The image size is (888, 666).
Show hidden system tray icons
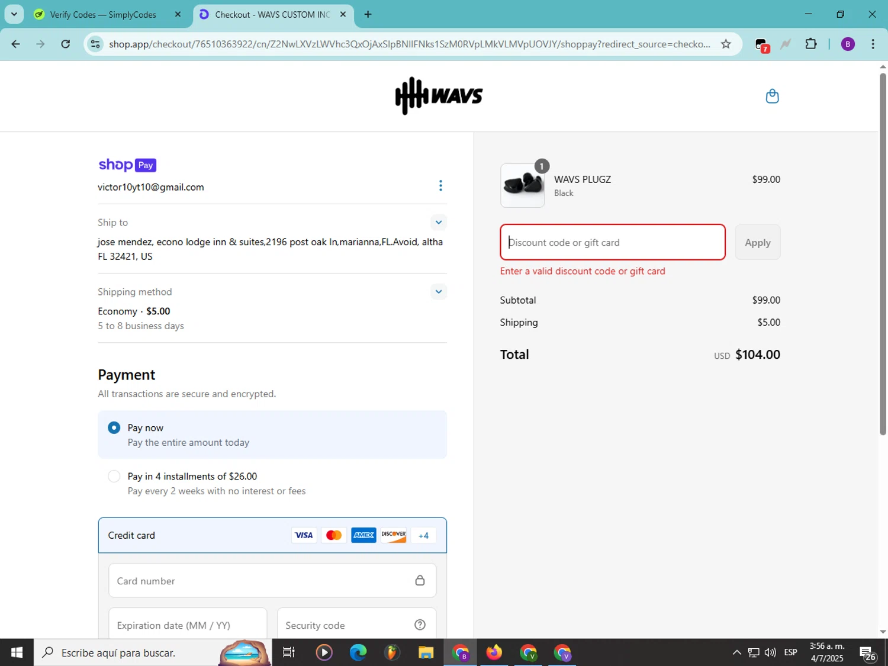pos(736,652)
